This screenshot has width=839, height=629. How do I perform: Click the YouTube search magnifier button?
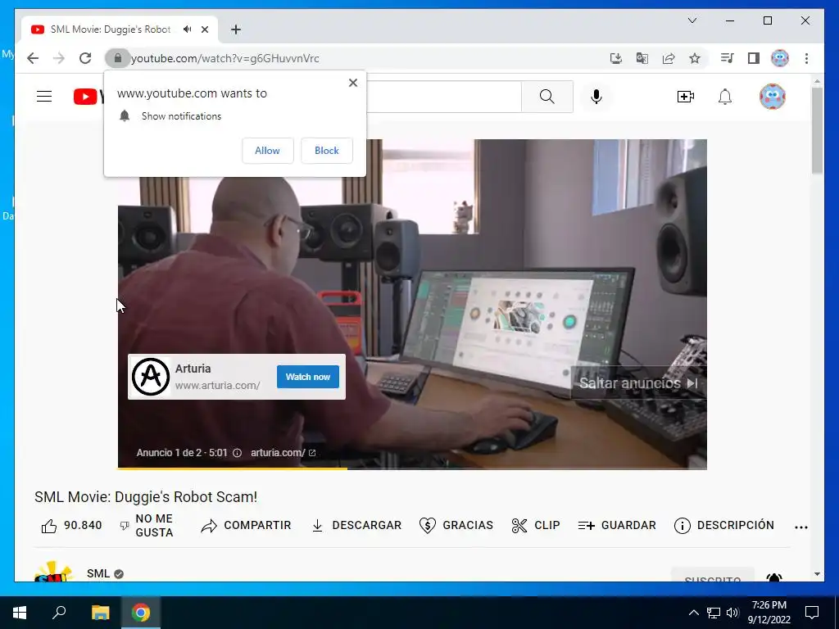[x=546, y=97]
